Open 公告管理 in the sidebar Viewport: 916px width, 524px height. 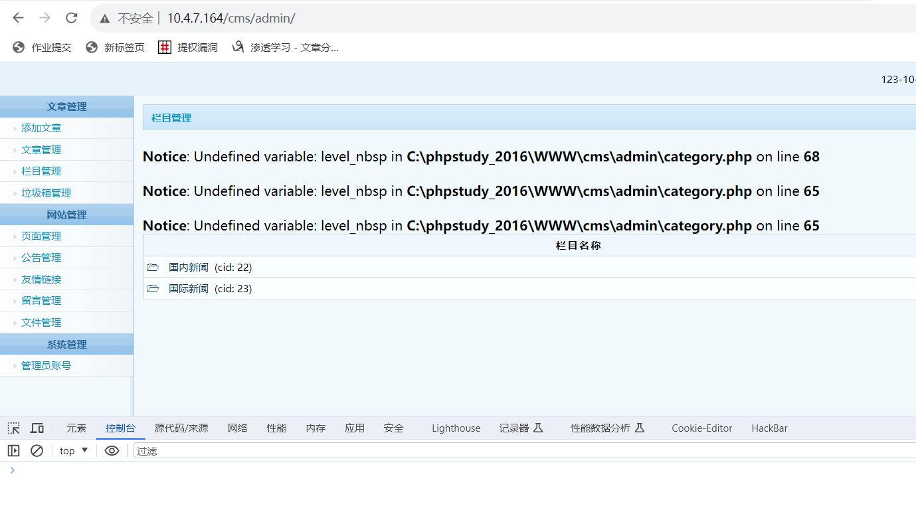click(x=41, y=258)
